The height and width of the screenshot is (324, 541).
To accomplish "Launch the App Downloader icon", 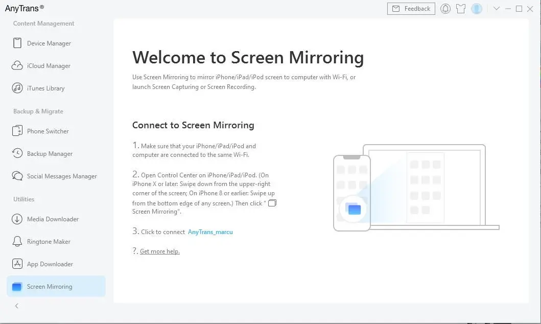I will (17, 264).
